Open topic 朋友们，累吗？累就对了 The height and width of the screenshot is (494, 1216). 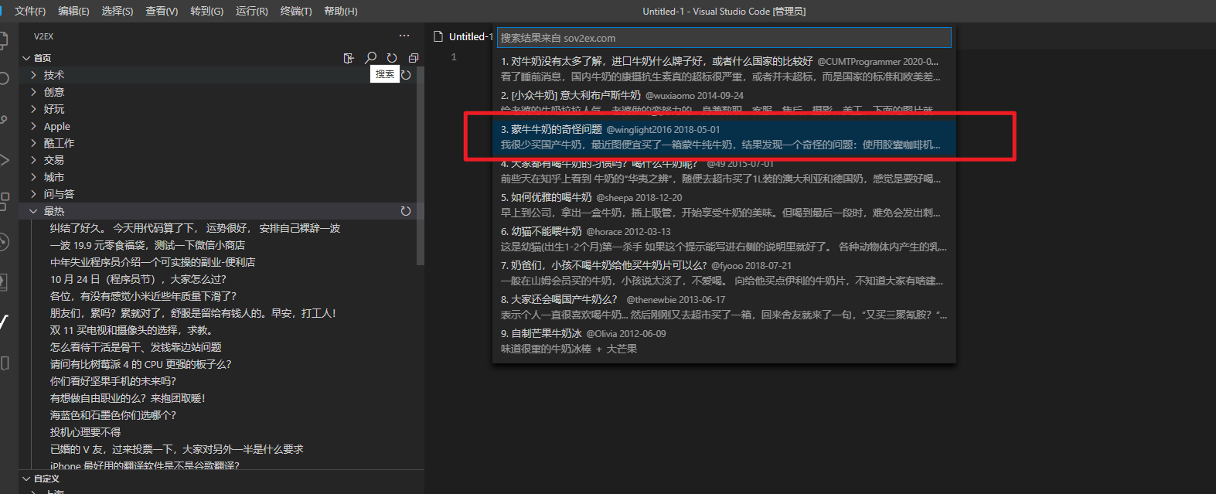[x=193, y=313]
